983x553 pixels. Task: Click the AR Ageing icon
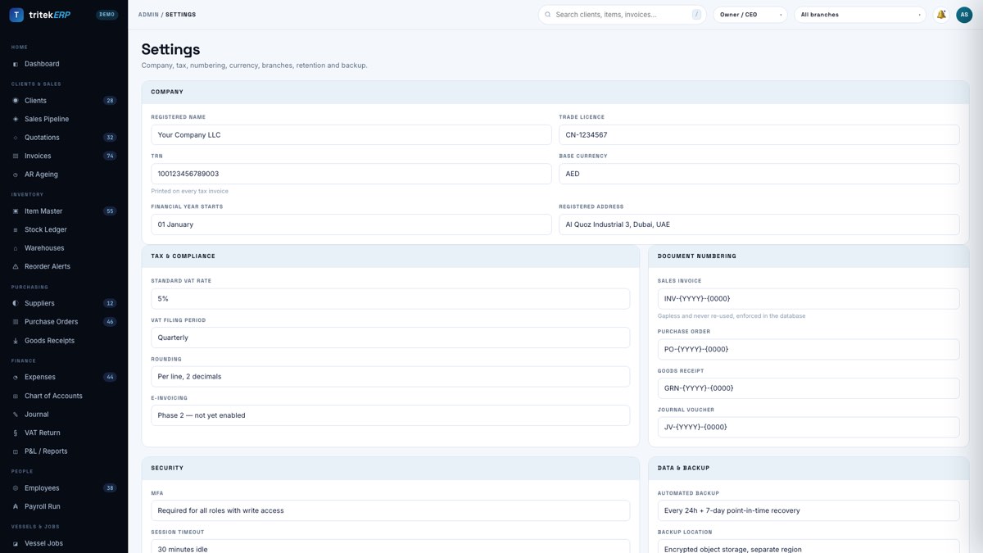(16, 175)
